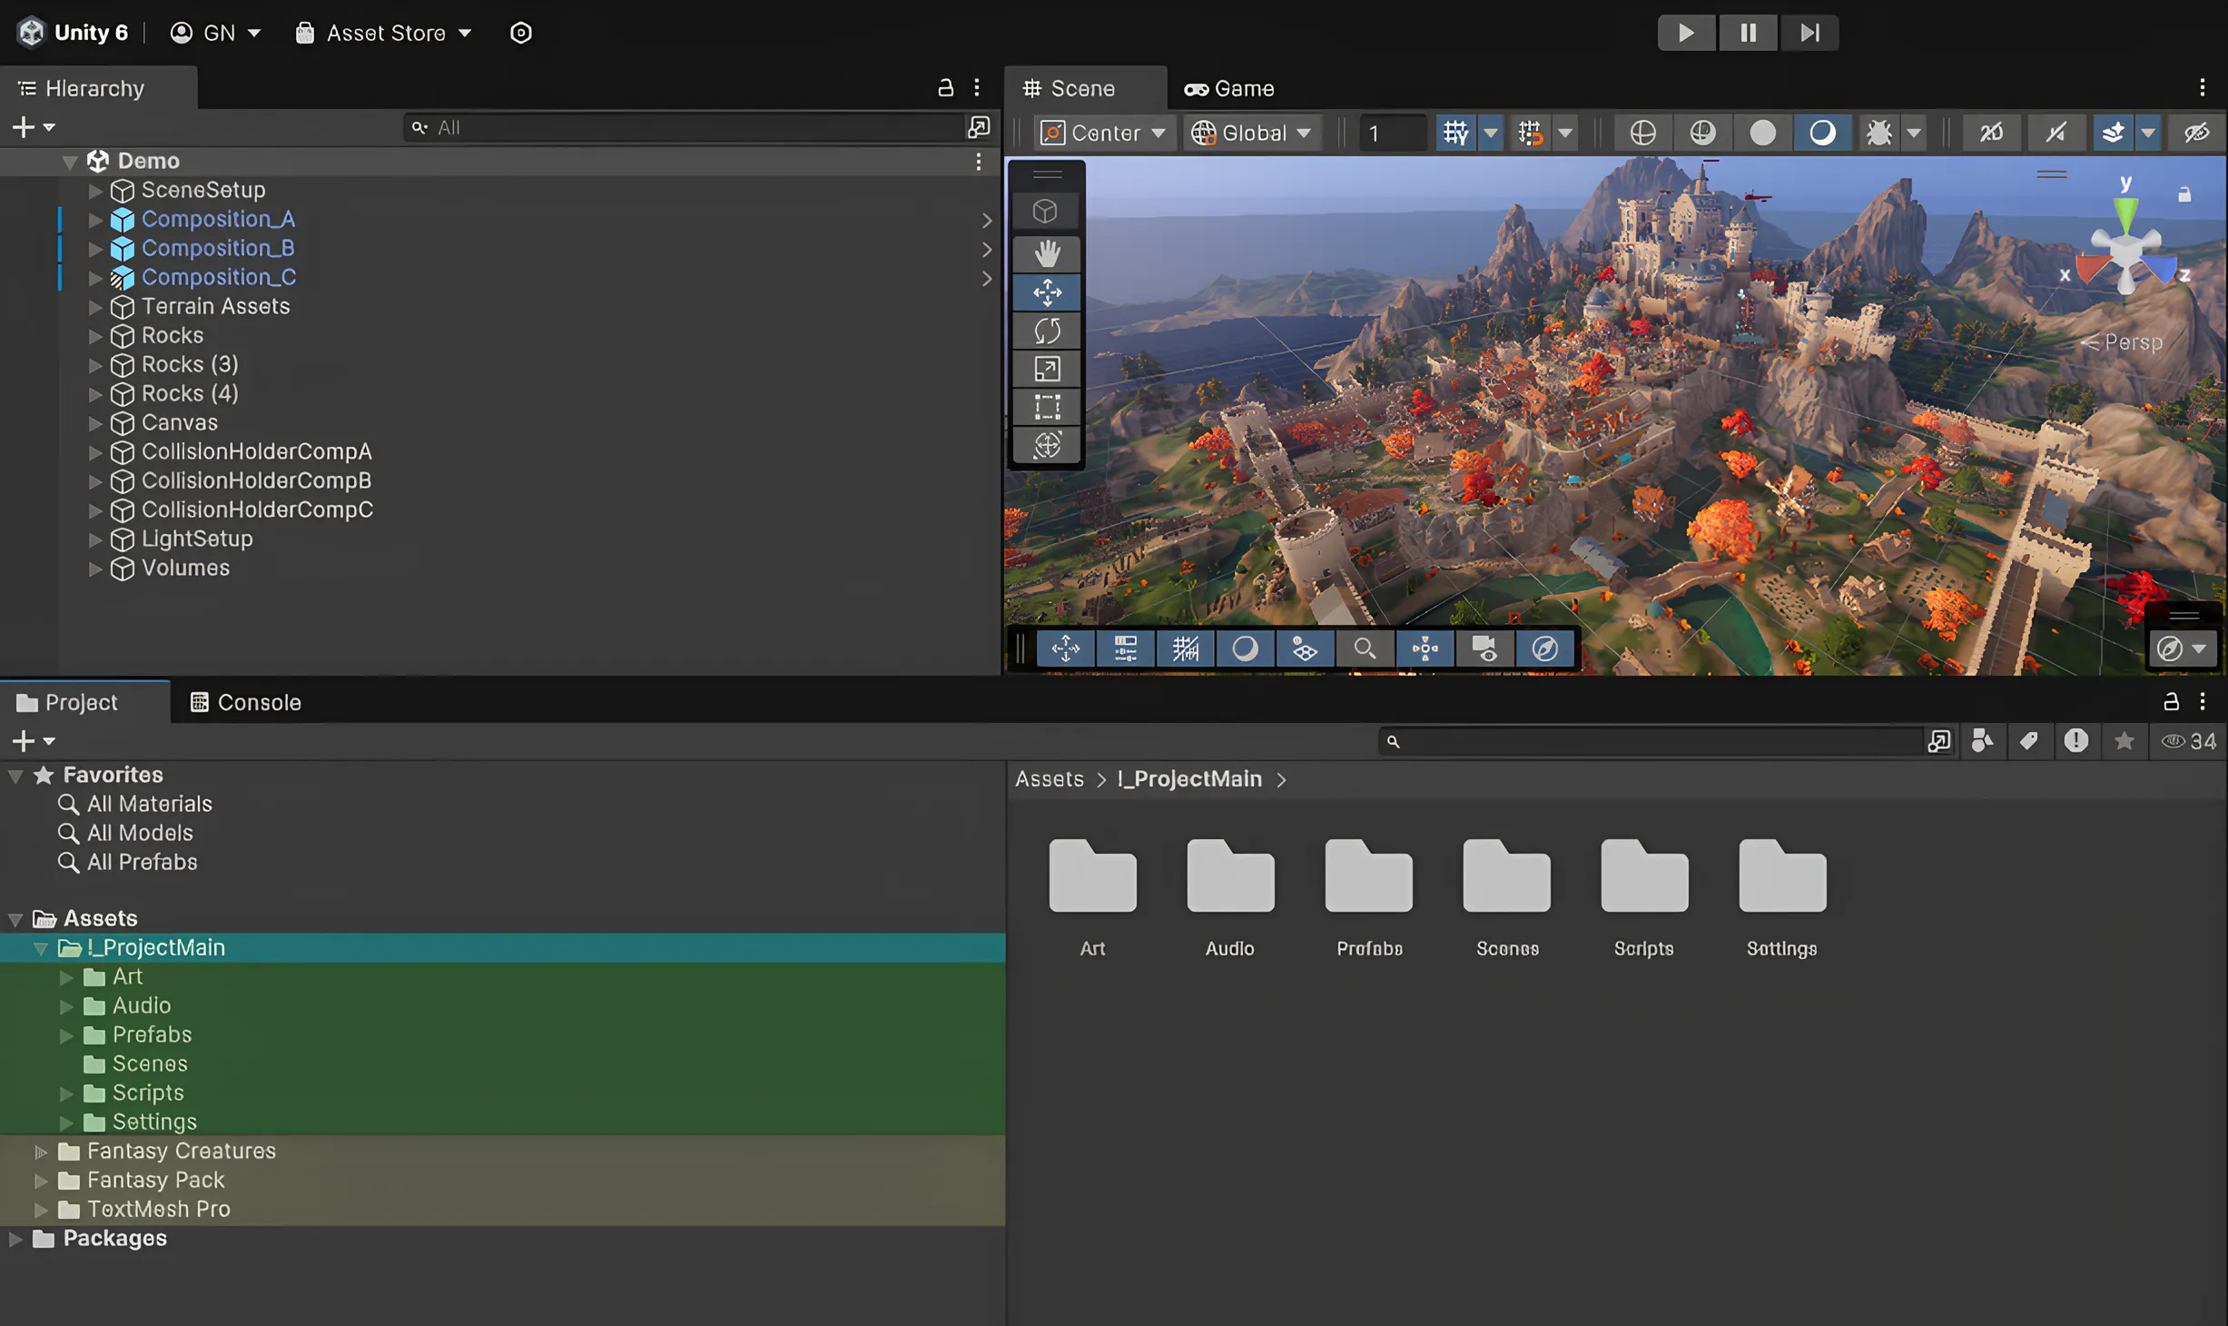Open the Scenes folder thumbnail in Project view
Image resolution: width=2228 pixels, height=1326 pixels.
click(1505, 875)
